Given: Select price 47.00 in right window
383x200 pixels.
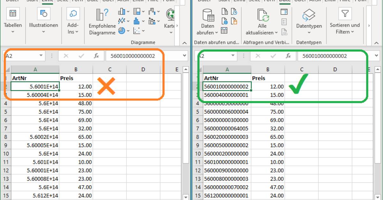Looking at the screenshot, I should tap(268, 187).
